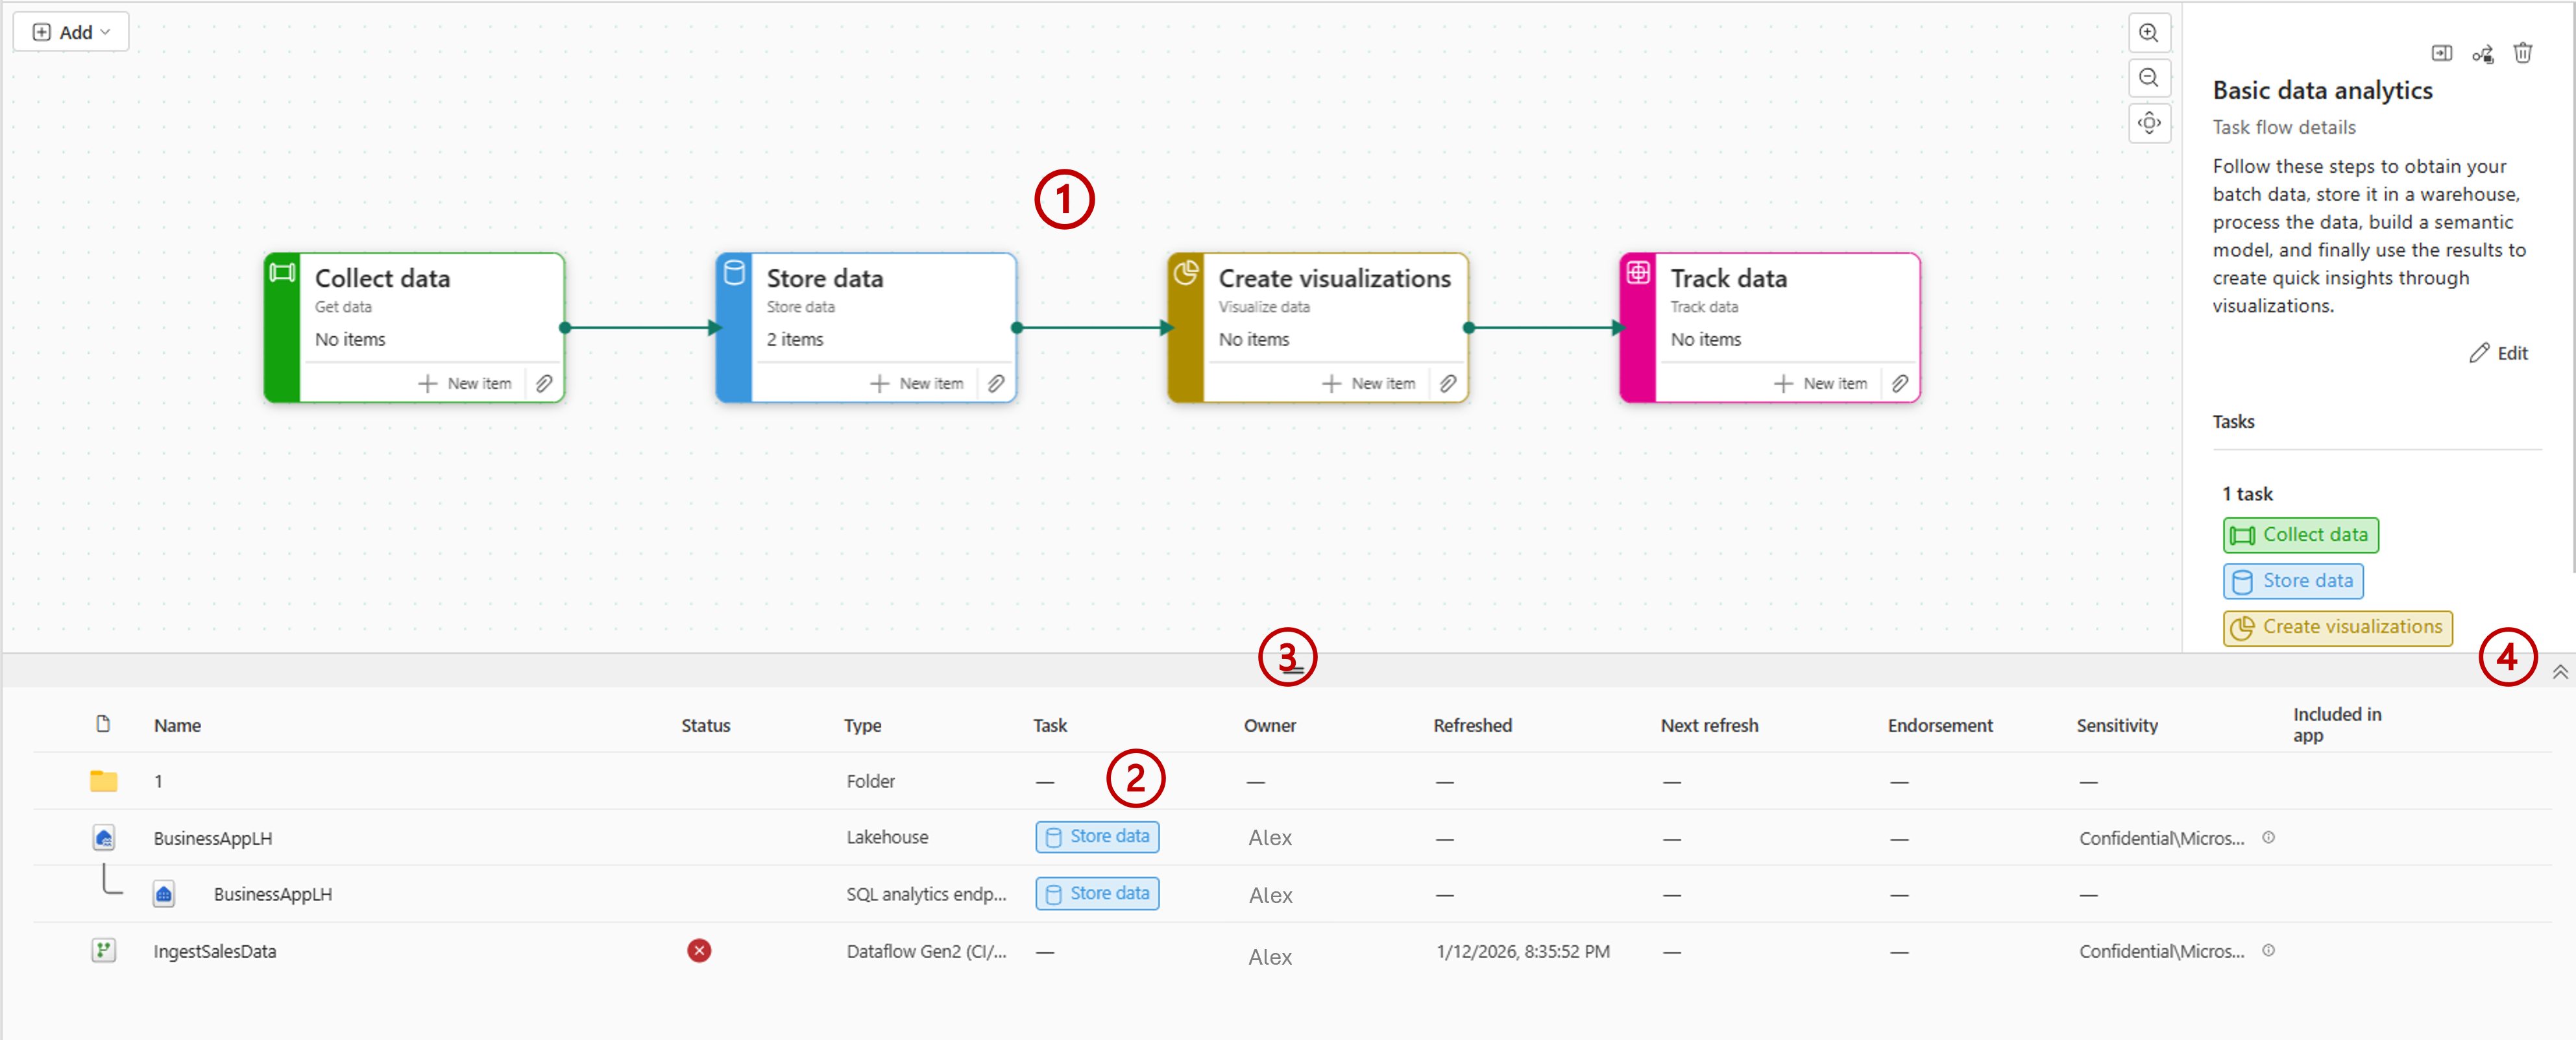Click the red error status on IngestSalesData
The height and width of the screenshot is (1040, 2576).
coord(699,950)
